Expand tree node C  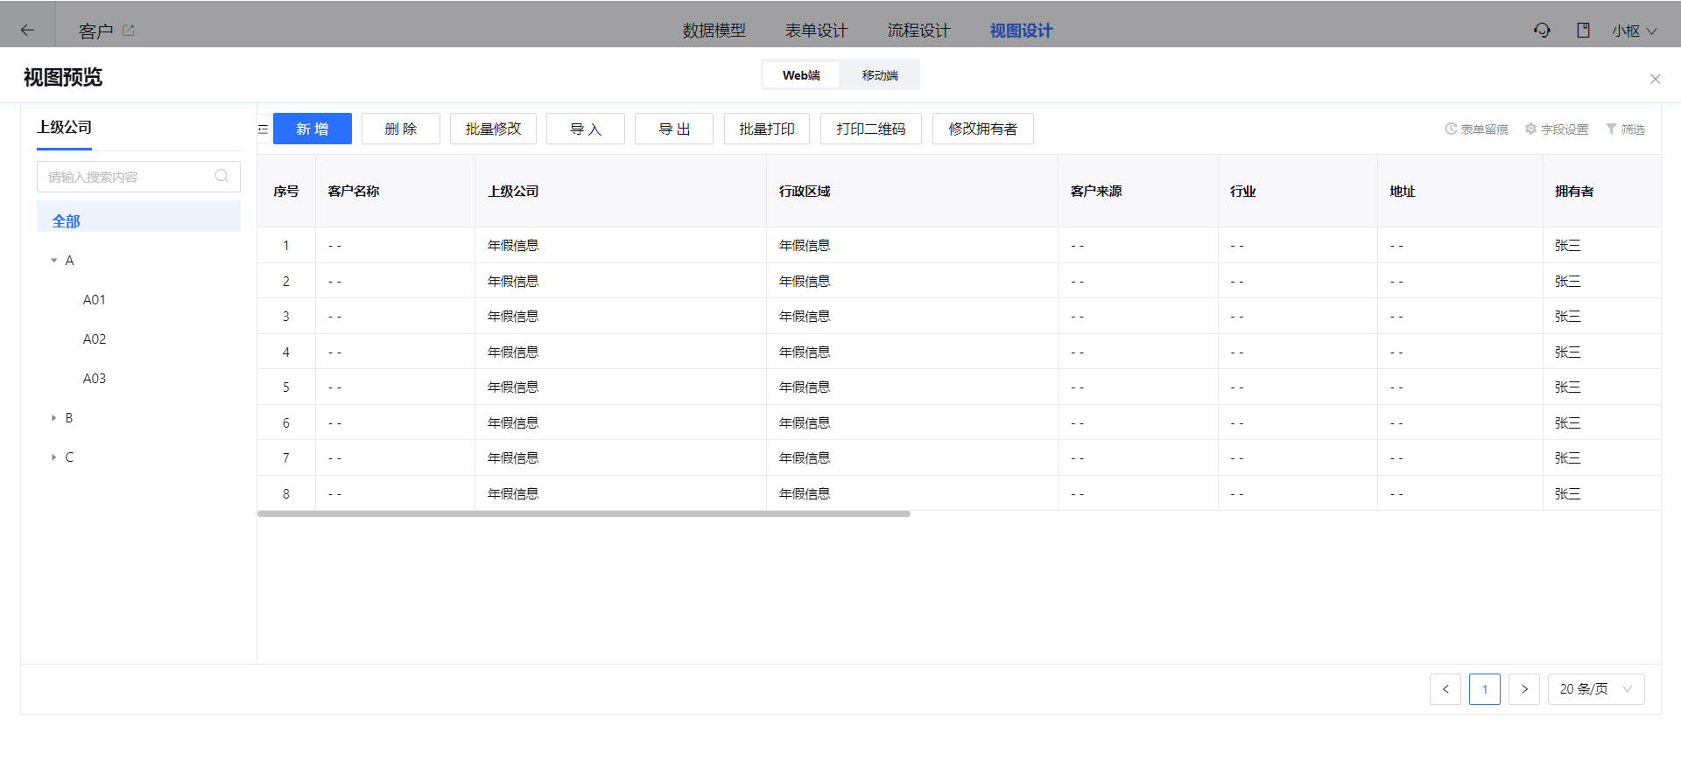point(54,457)
